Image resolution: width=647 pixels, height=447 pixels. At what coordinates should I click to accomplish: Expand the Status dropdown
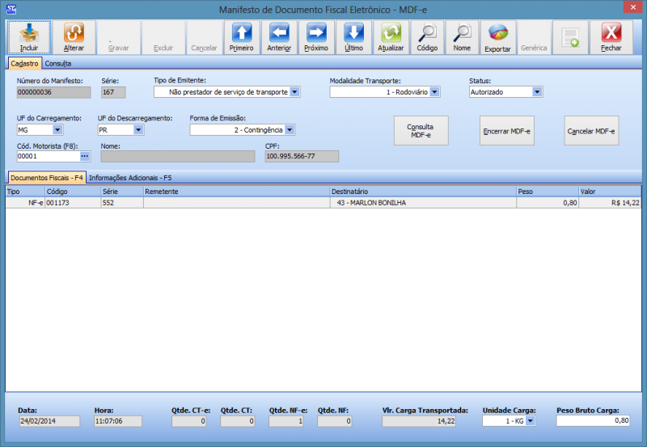point(537,92)
